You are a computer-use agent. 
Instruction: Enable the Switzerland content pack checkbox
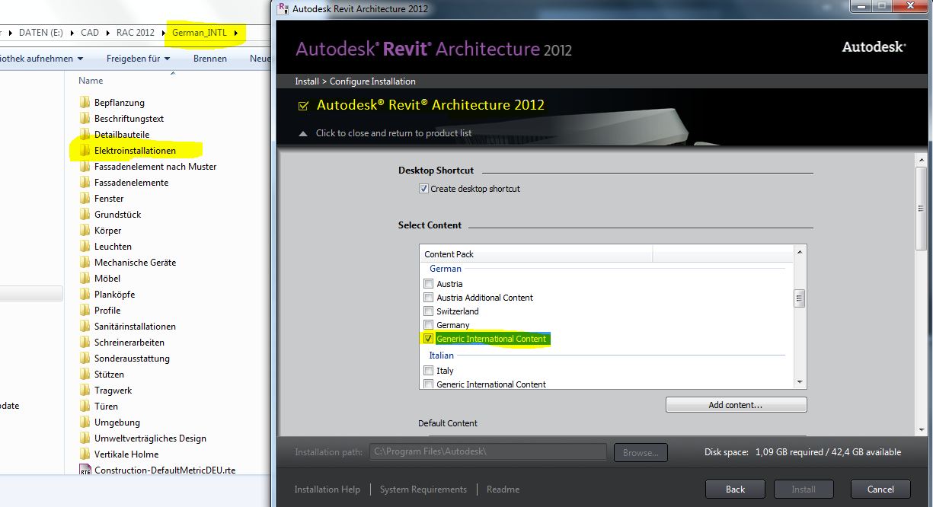pos(429,311)
